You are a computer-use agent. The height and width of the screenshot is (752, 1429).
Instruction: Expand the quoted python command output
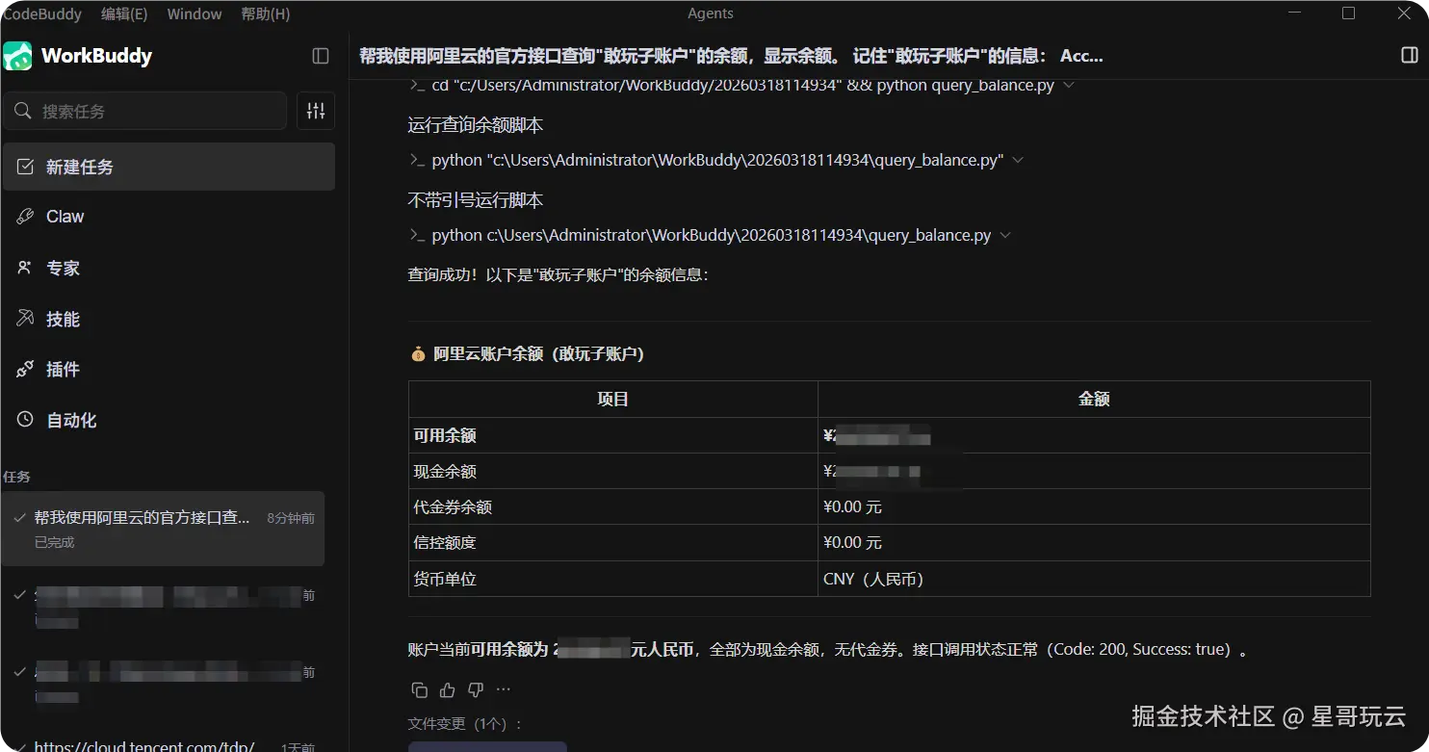click(1018, 160)
